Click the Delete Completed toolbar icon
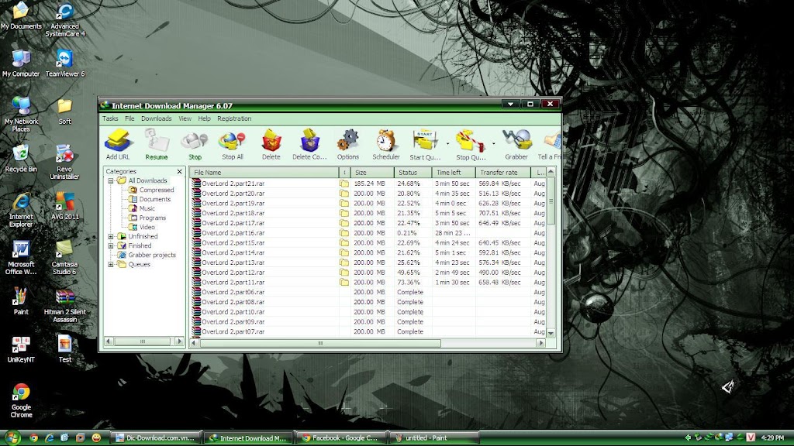The height and width of the screenshot is (446, 794). tap(310, 144)
